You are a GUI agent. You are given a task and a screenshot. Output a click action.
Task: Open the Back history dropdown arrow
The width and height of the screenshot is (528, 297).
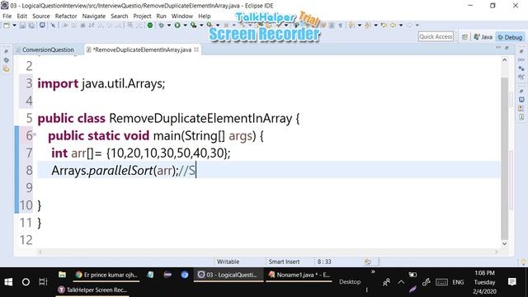401,26
